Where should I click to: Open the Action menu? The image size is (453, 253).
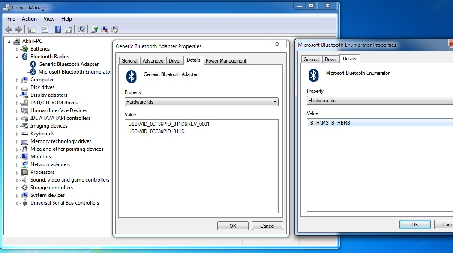29,19
